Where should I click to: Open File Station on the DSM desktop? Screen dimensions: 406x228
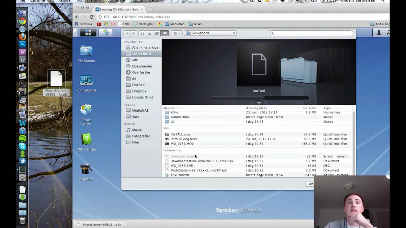tap(86, 54)
